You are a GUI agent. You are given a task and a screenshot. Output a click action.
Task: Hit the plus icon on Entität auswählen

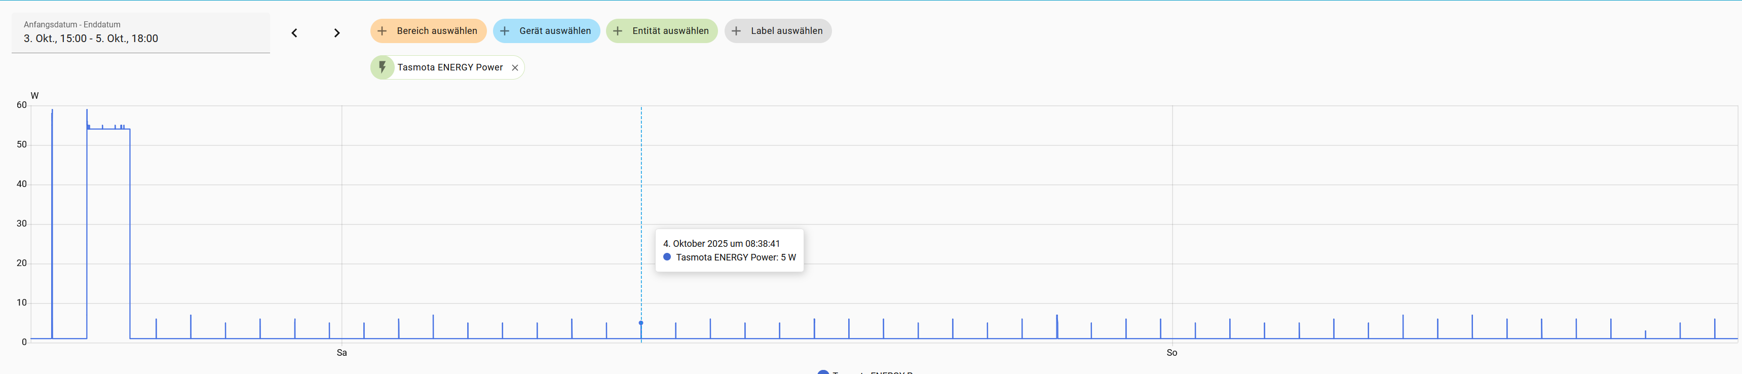pos(618,31)
